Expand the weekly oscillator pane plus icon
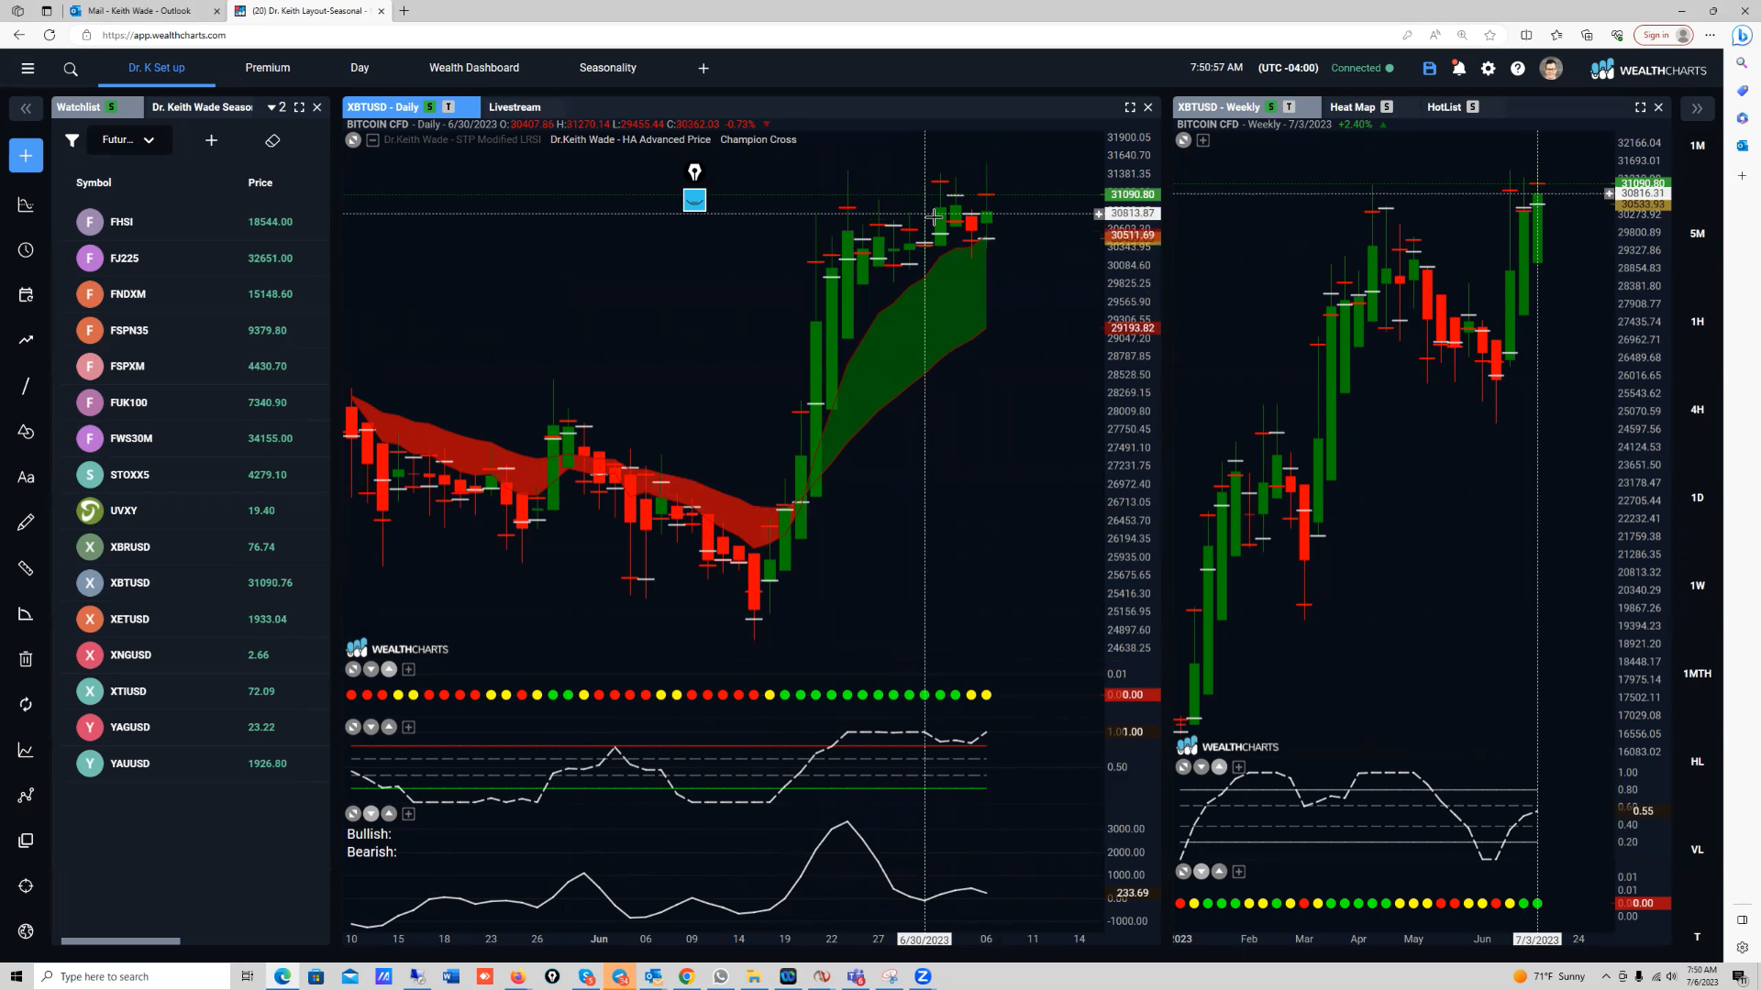1761x990 pixels. tap(1239, 767)
